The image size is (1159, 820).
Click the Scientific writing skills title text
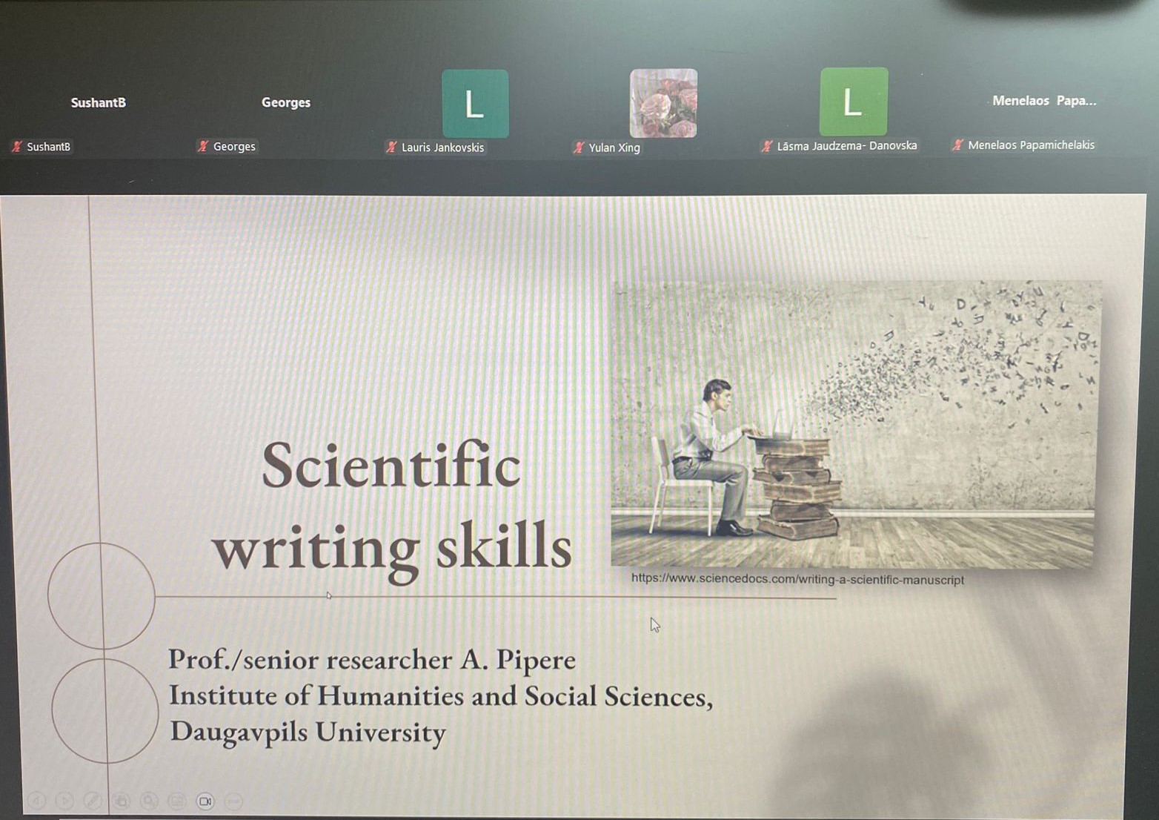tap(391, 506)
